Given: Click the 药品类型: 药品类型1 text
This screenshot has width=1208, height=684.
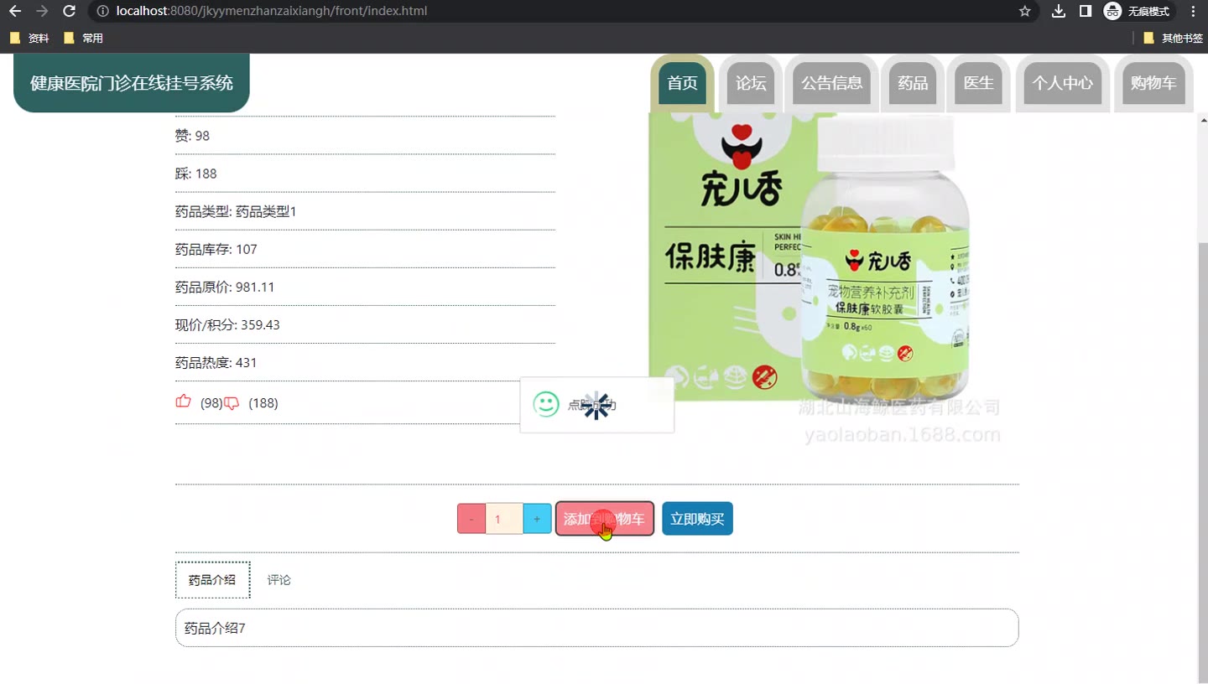Looking at the screenshot, I should pyautogui.click(x=236, y=211).
